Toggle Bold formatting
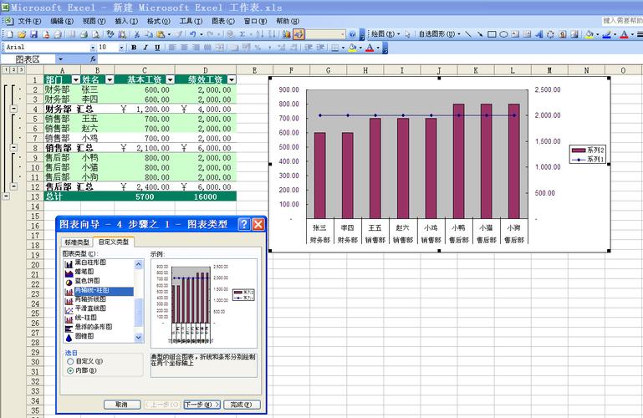 click(134, 48)
